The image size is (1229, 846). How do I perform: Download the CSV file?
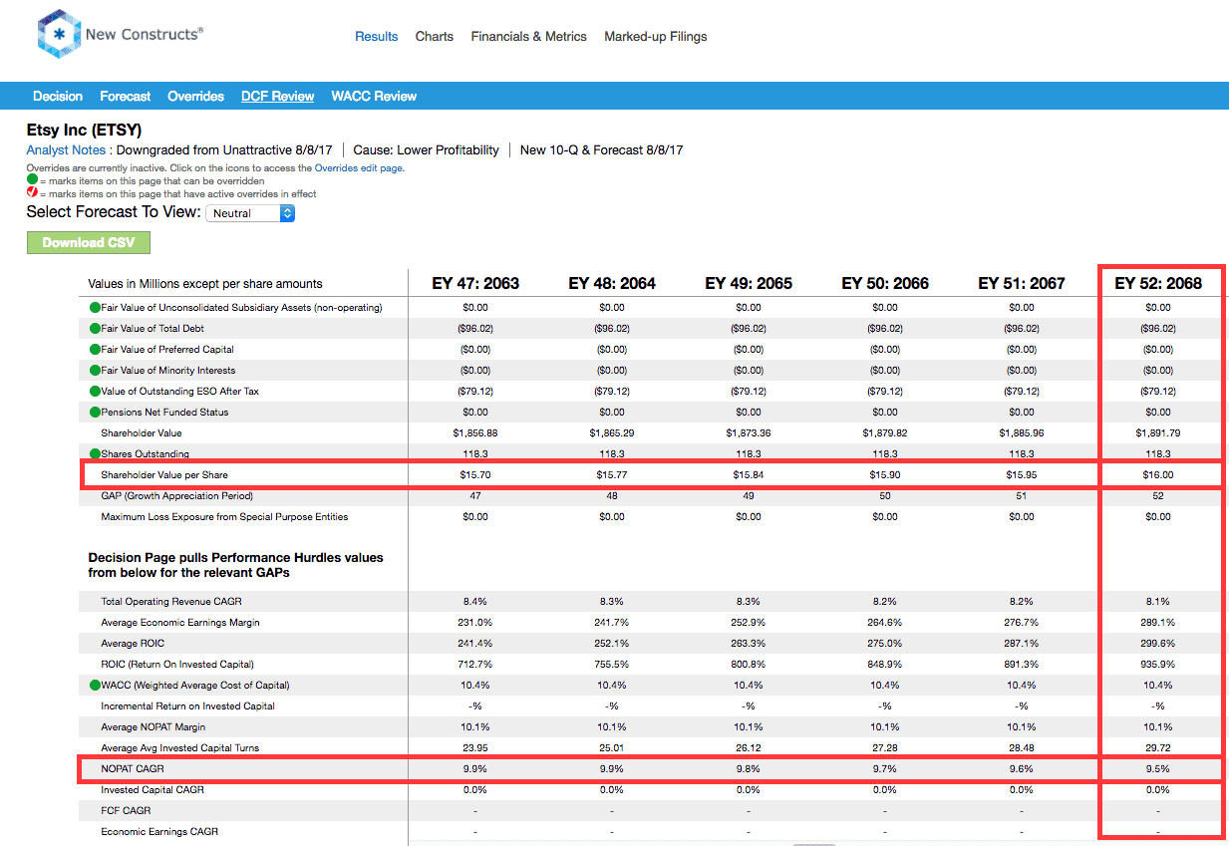click(88, 242)
